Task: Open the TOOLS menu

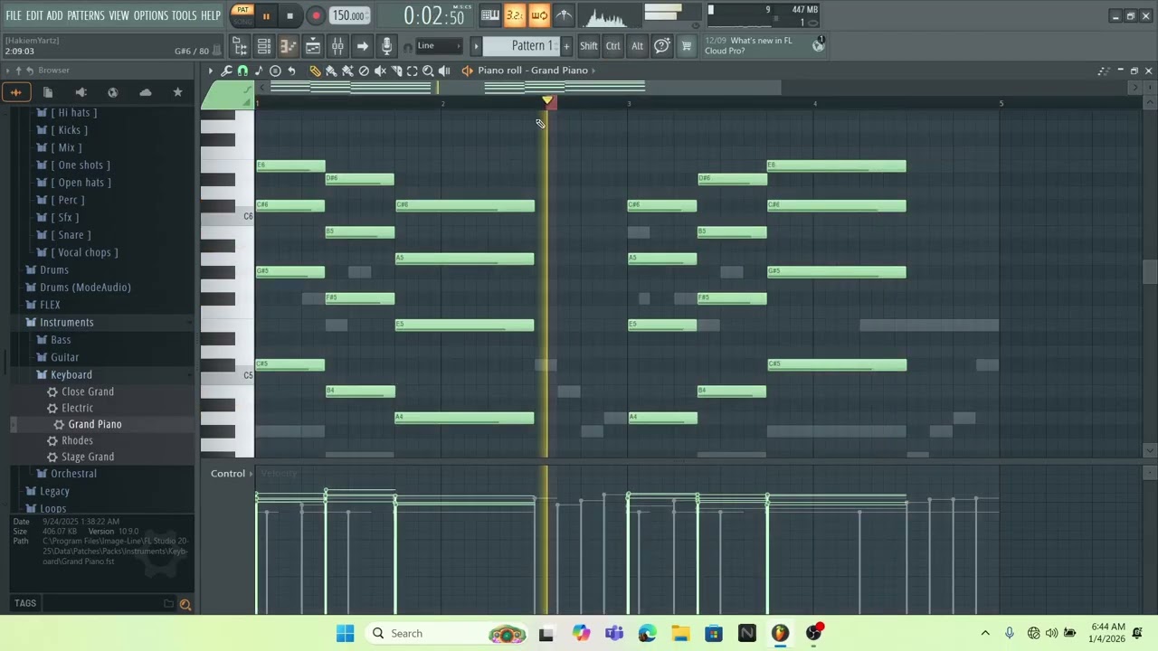Action: pos(184,15)
